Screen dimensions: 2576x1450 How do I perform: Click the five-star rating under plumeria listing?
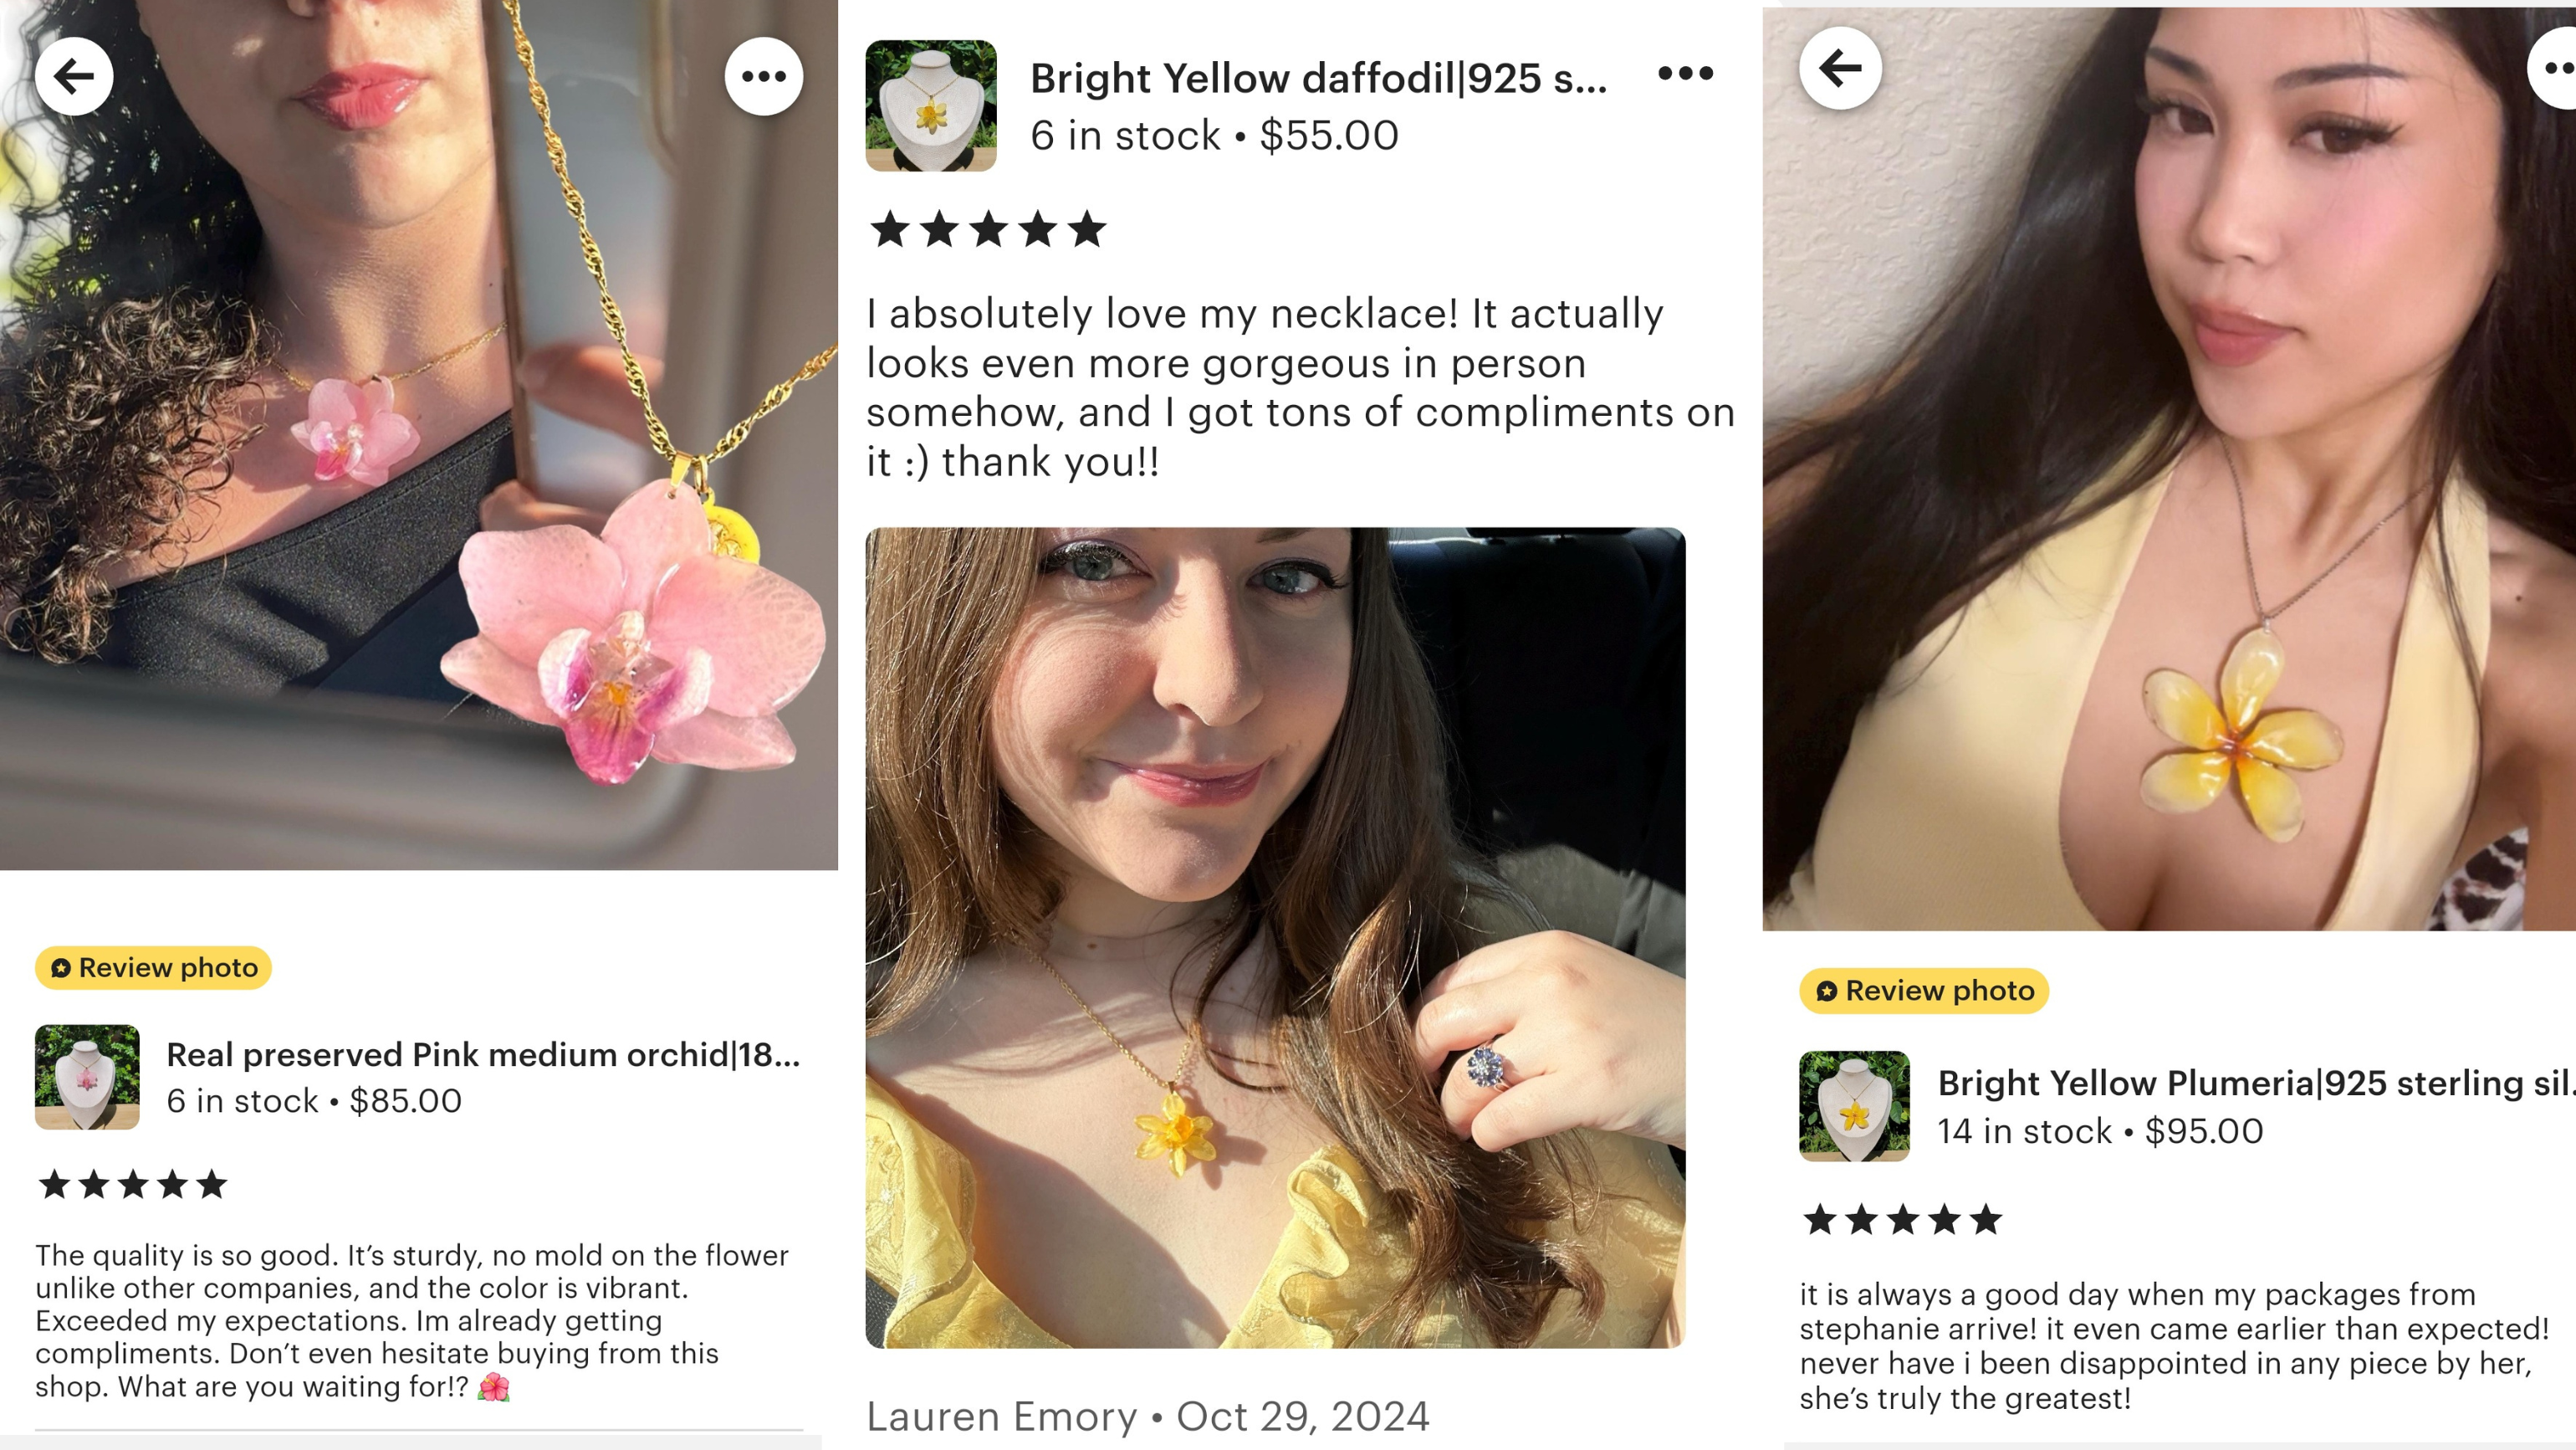pyautogui.click(x=1902, y=1220)
